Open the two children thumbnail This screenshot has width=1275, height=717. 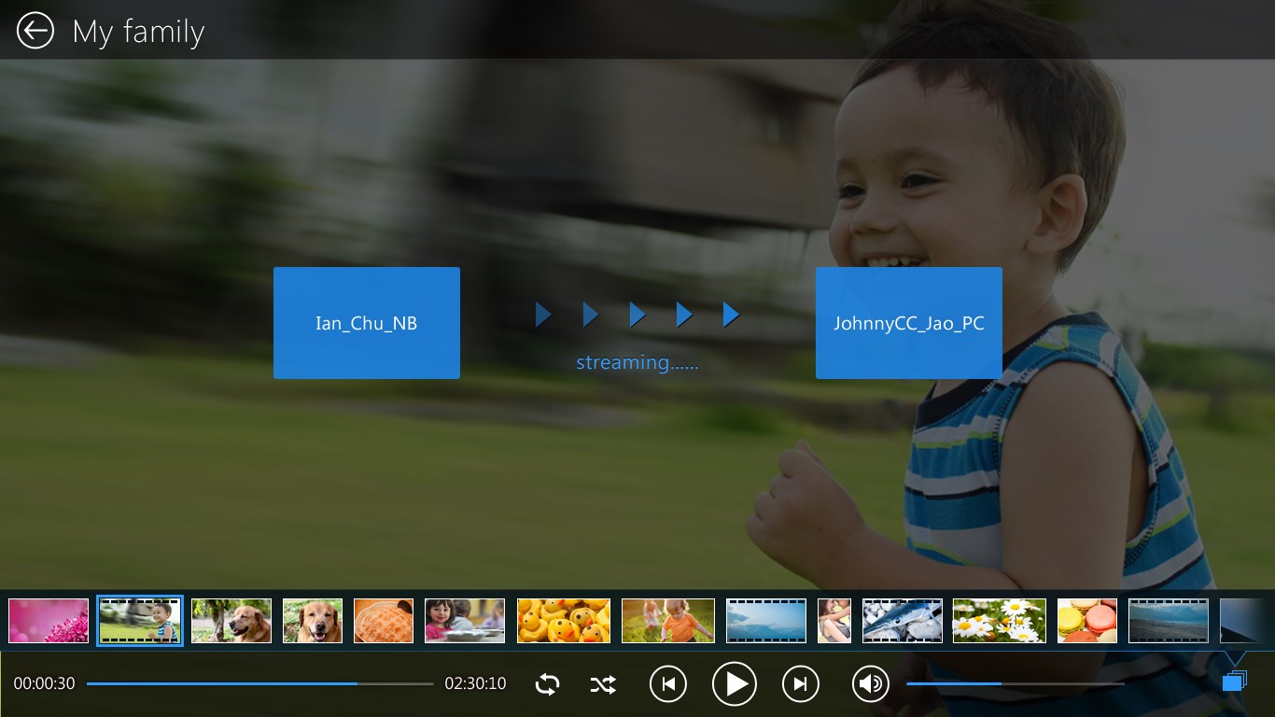coord(465,621)
